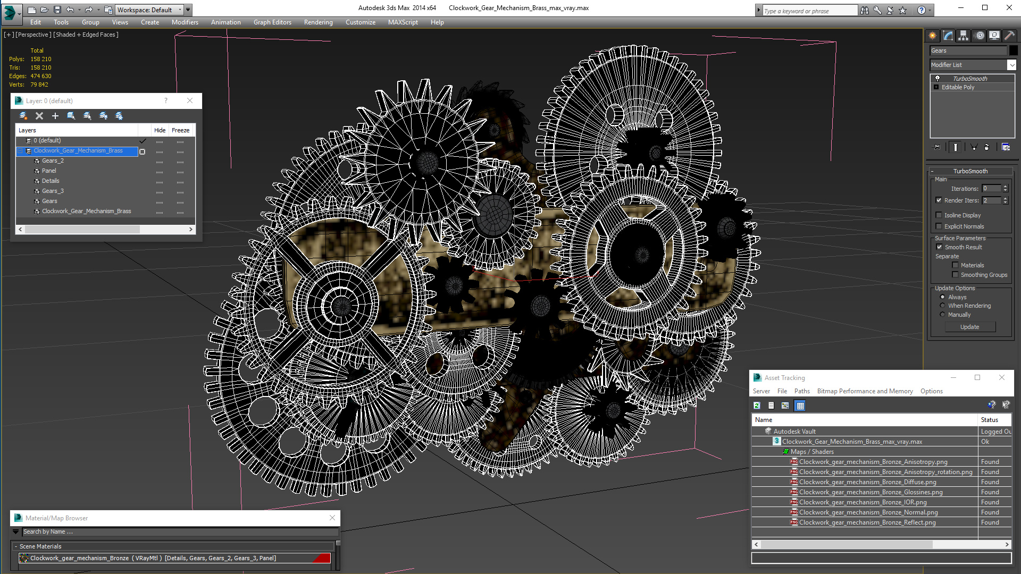
Task: Toggle the Render Iters checkbox
Action: (x=939, y=200)
